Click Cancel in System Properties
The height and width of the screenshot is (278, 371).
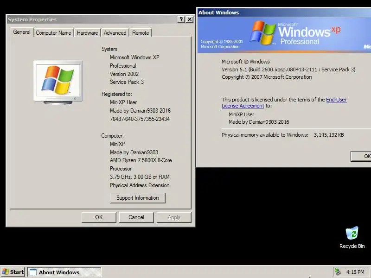(x=136, y=217)
